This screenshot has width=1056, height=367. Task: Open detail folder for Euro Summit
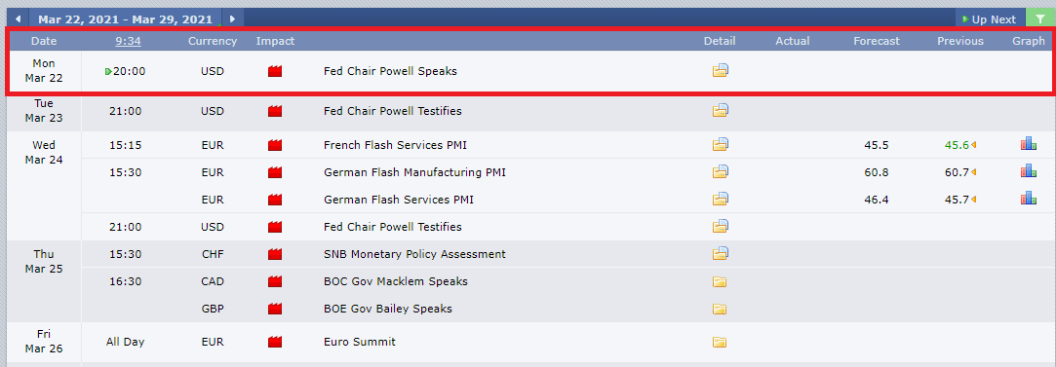(720, 342)
